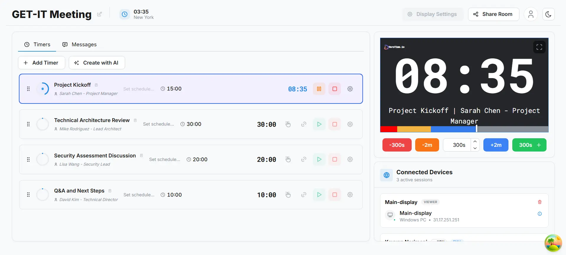Delete the Main-display connected device

539,202
